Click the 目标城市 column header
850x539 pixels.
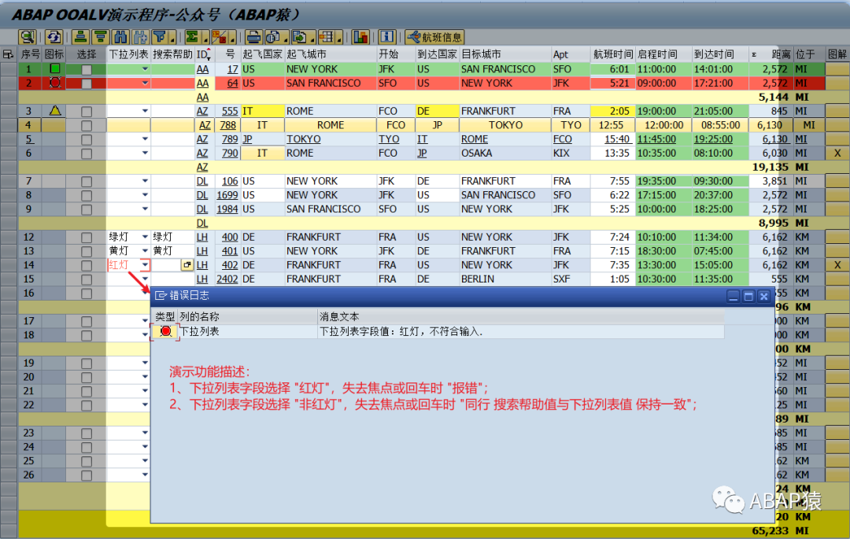pyautogui.click(x=505, y=54)
